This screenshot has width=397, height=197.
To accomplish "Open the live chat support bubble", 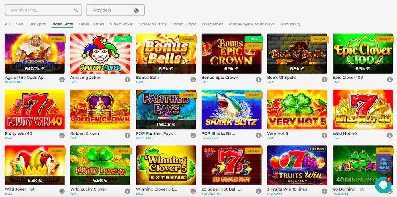I will tap(383, 185).
